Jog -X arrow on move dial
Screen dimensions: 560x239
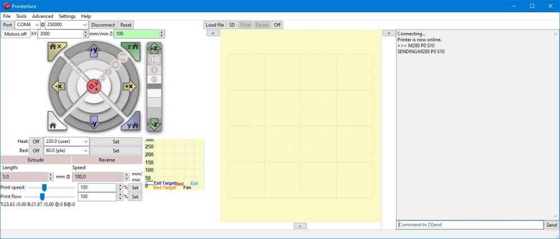click(59, 86)
